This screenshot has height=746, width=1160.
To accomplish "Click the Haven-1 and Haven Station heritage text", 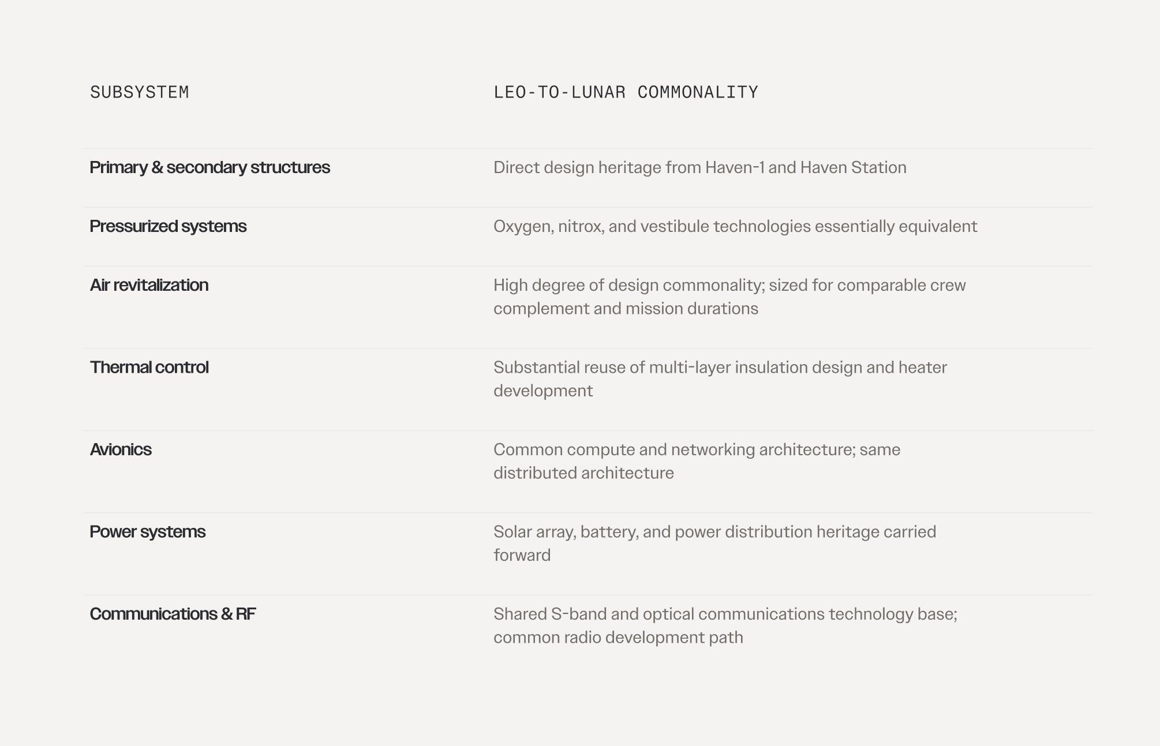I will point(699,167).
